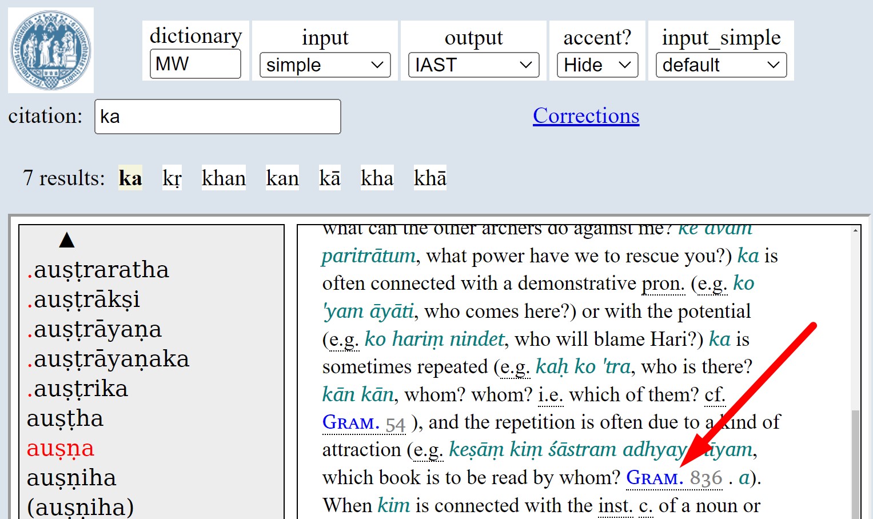873x519 pixels.
Task: Click the dictionary field showing MW
Action: [195, 64]
